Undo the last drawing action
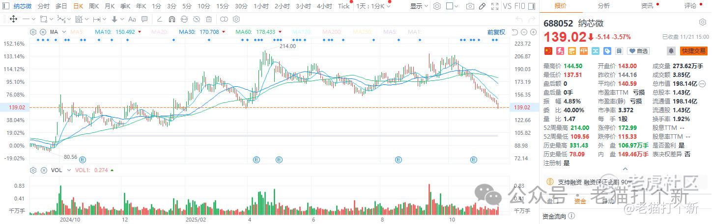712x224 pixels. pos(519,19)
